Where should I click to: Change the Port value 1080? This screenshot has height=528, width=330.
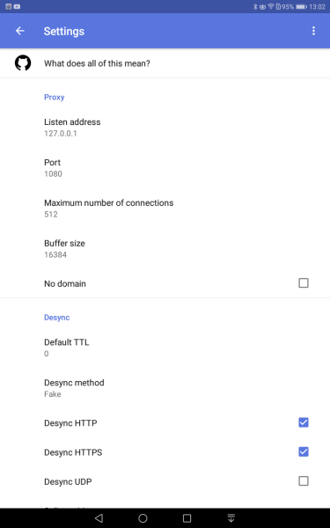165,168
